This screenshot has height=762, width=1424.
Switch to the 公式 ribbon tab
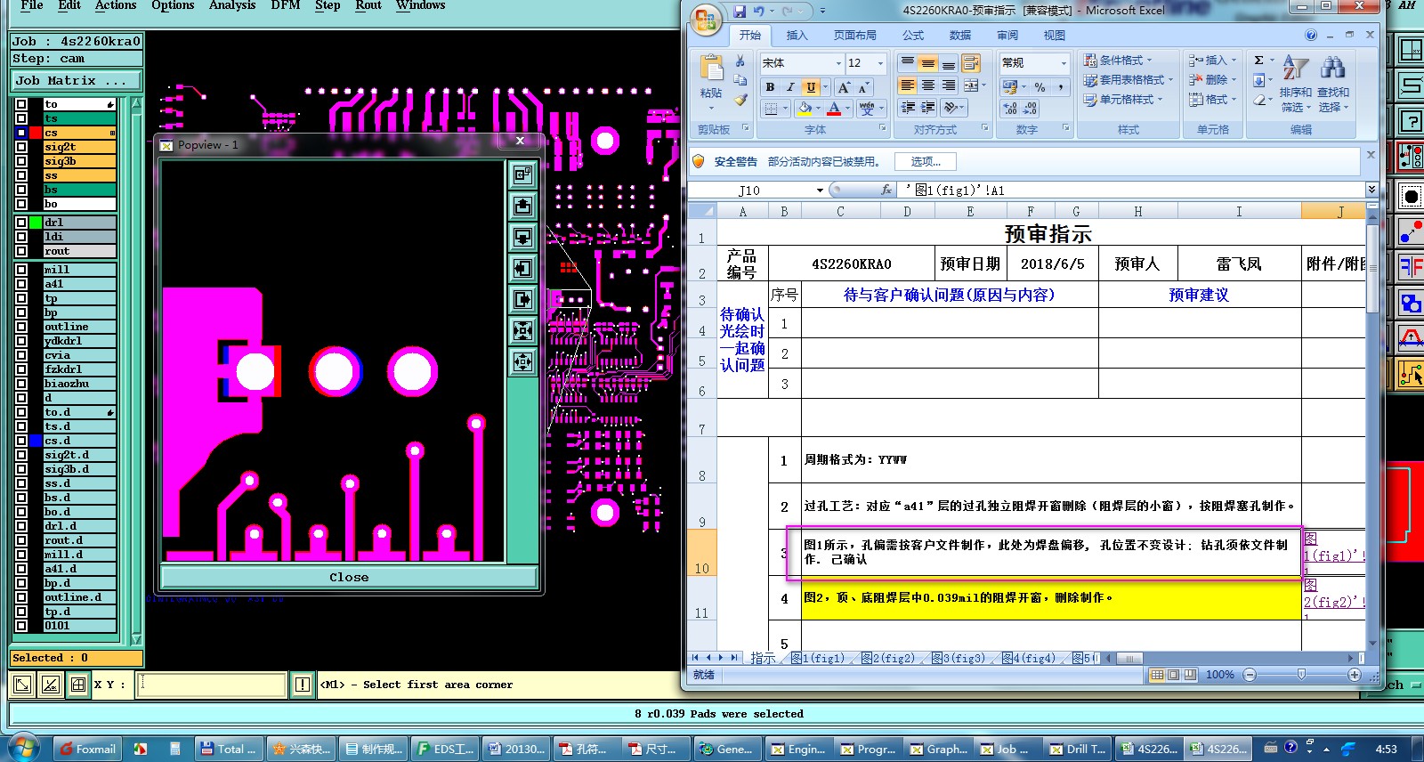click(913, 36)
